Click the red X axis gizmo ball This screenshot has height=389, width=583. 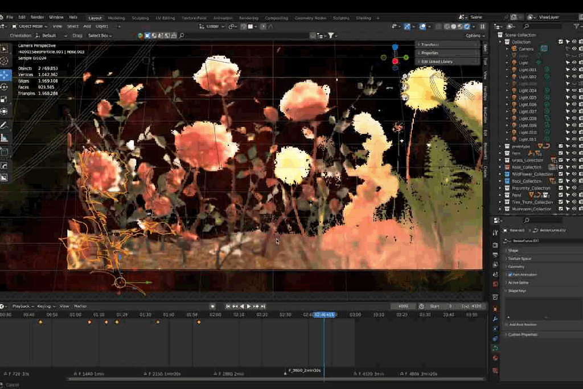coord(395,61)
